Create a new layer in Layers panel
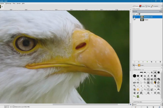Viewport: 163px width, 108px height. pos(134,62)
